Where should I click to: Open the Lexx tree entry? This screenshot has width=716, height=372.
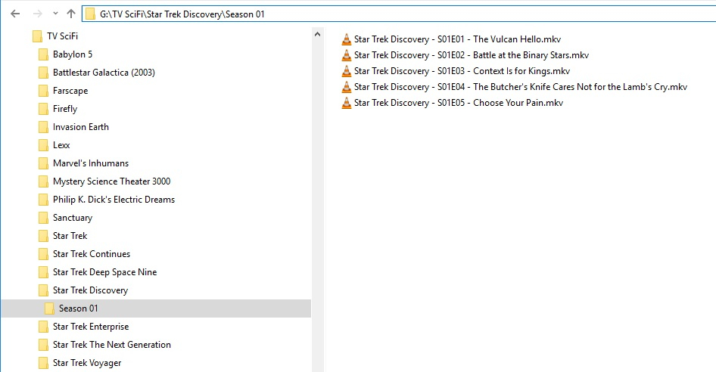click(x=61, y=145)
